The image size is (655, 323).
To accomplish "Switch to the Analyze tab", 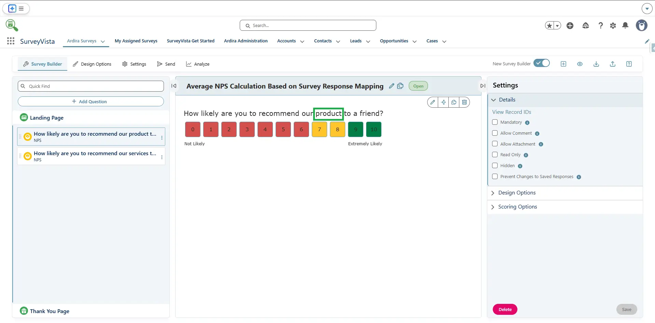I will (198, 64).
